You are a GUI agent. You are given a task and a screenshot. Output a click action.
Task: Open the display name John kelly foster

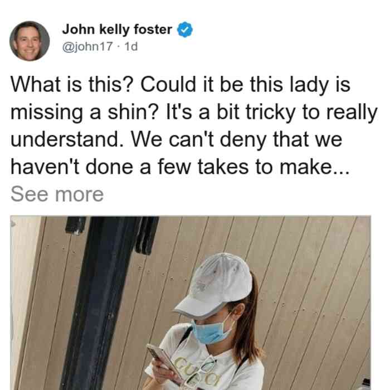click(117, 30)
